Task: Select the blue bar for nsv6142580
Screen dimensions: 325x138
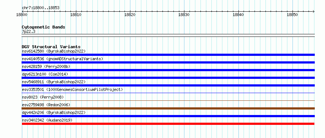Action: coord(168,55)
